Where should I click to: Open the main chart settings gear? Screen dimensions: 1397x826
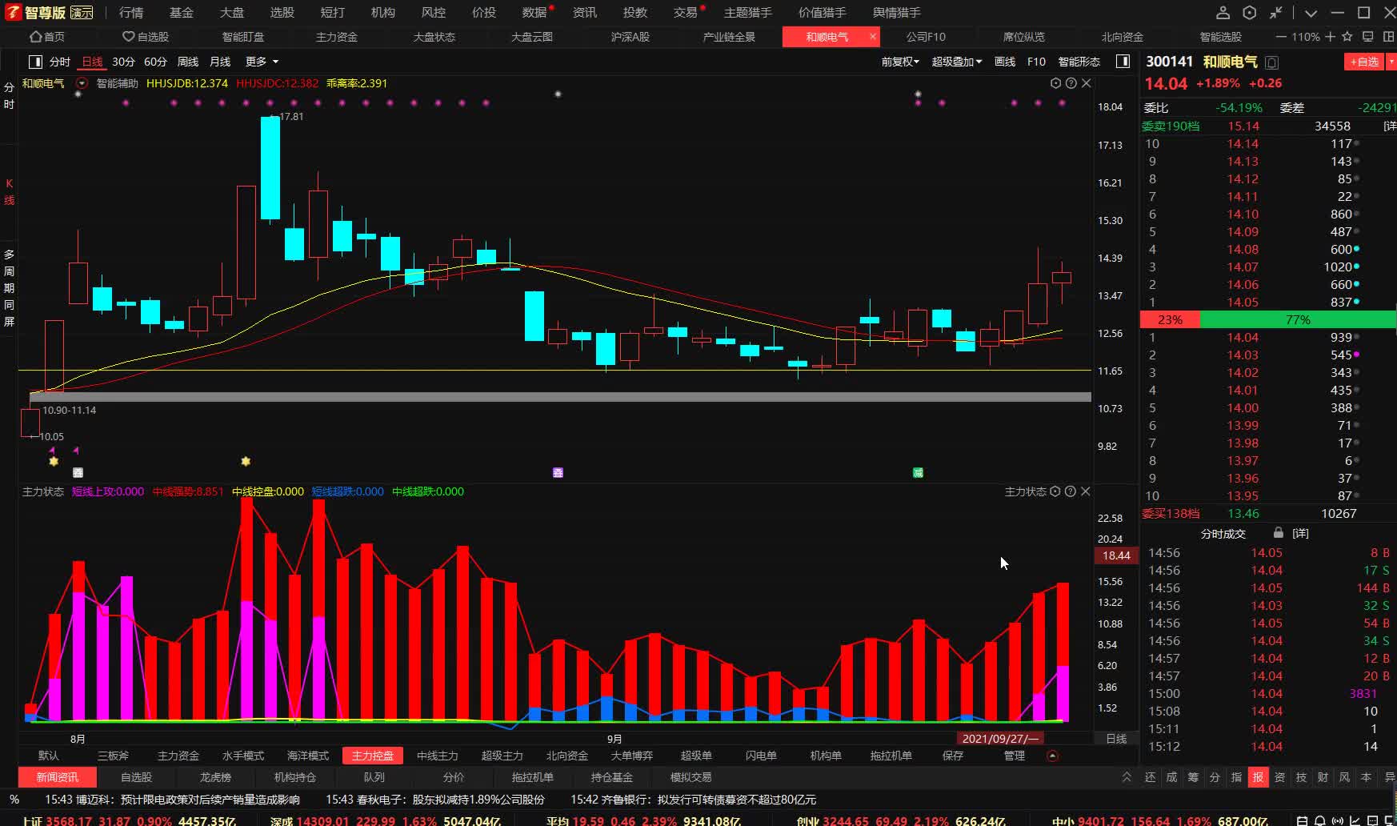(1055, 83)
